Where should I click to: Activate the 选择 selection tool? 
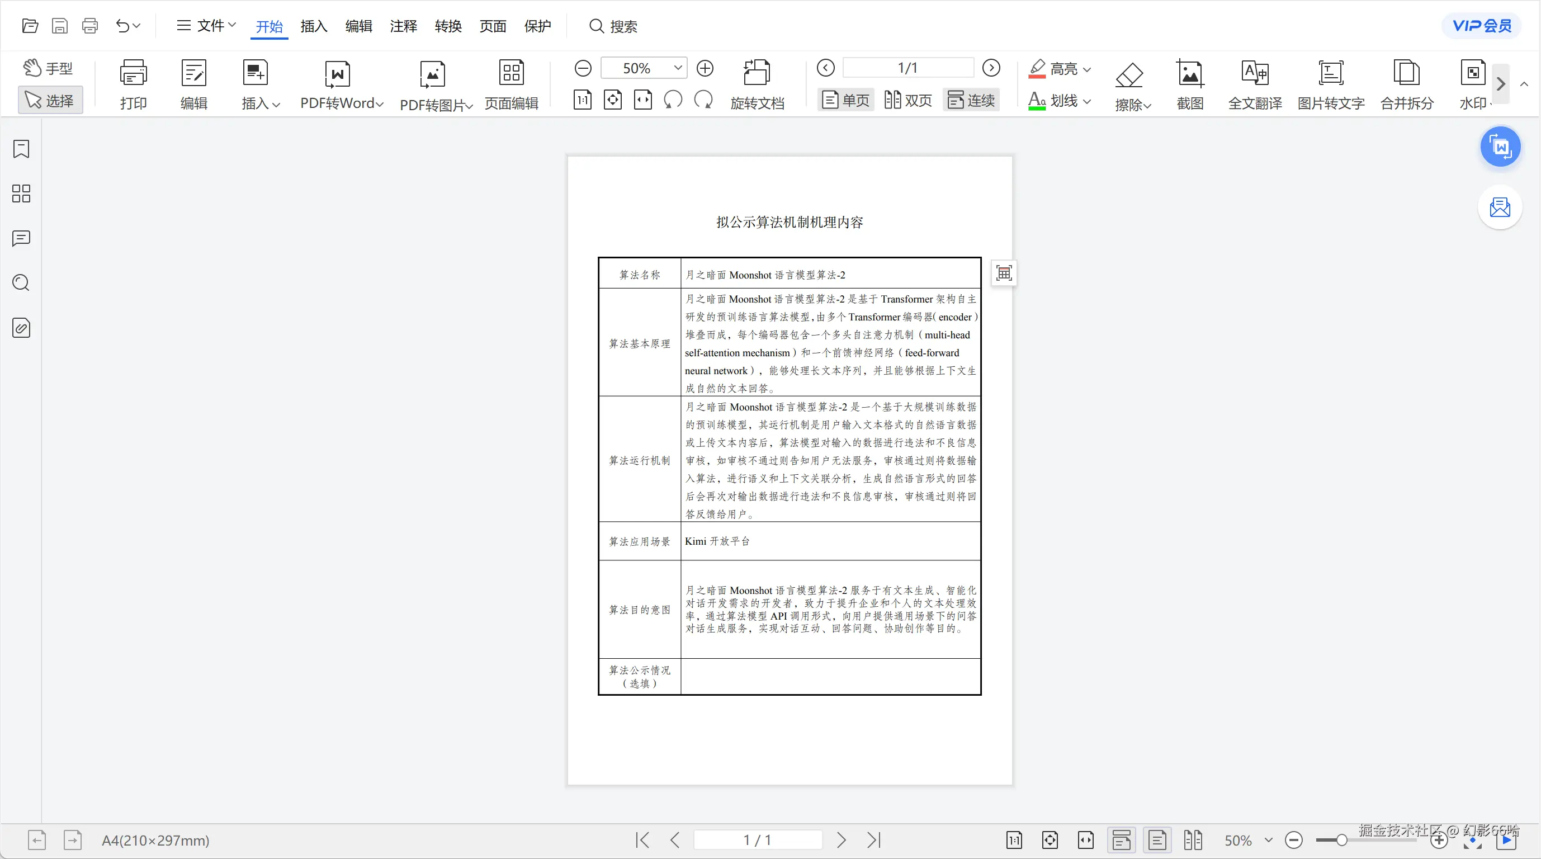click(x=50, y=100)
